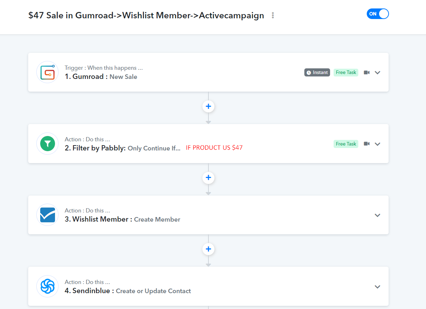Add a step after Filter by Pabbly
426x309 pixels.
coord(208,178)
